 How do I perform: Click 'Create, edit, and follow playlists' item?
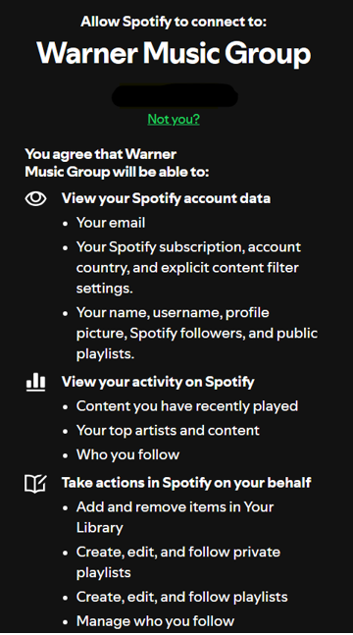(x=181, y=597)
